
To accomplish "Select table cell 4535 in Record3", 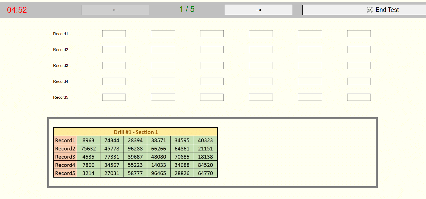I will point(88,157).
